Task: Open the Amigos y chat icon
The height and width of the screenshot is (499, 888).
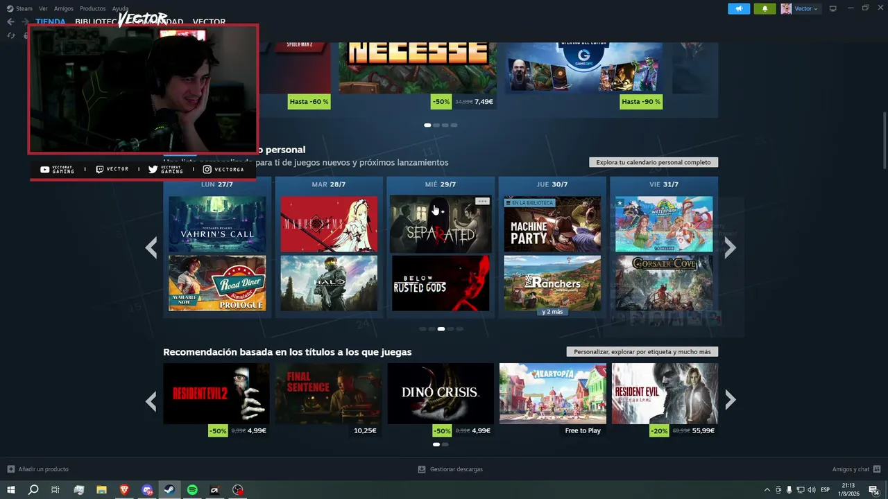Action: click(x=877, y=469)
